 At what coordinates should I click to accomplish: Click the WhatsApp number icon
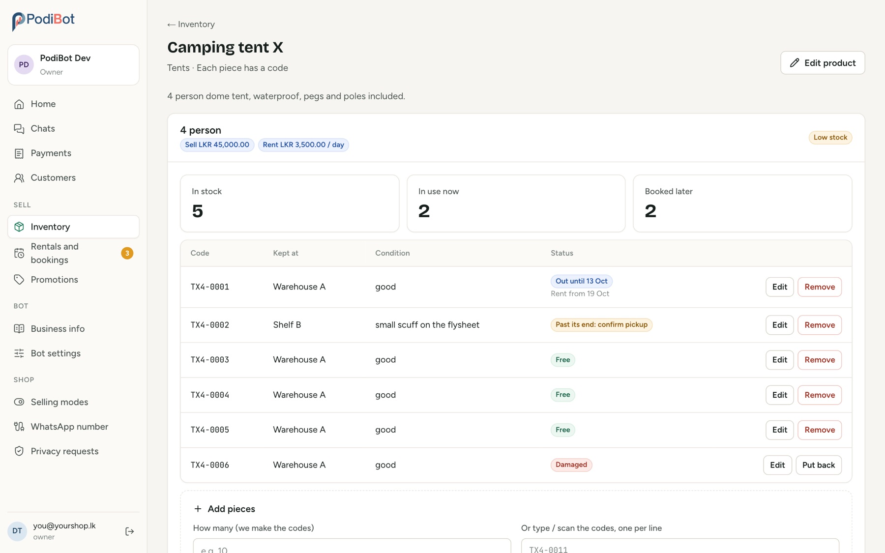[x=19, y=426]
